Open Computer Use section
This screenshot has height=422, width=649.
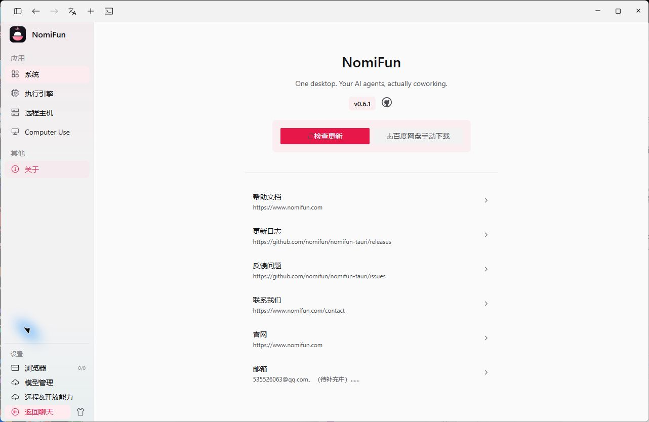(48, 132)
